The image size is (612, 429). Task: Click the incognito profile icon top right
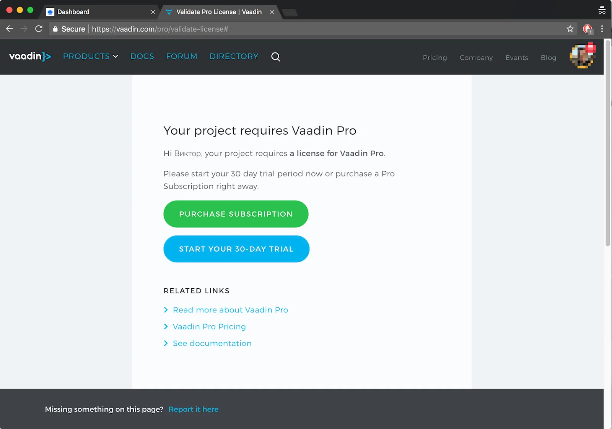pos(602,10)
